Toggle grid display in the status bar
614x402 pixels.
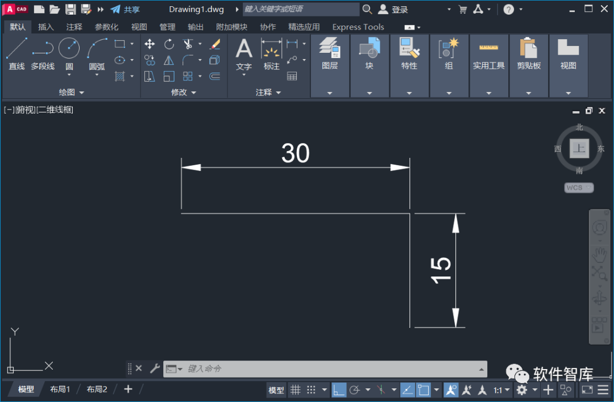296,390
